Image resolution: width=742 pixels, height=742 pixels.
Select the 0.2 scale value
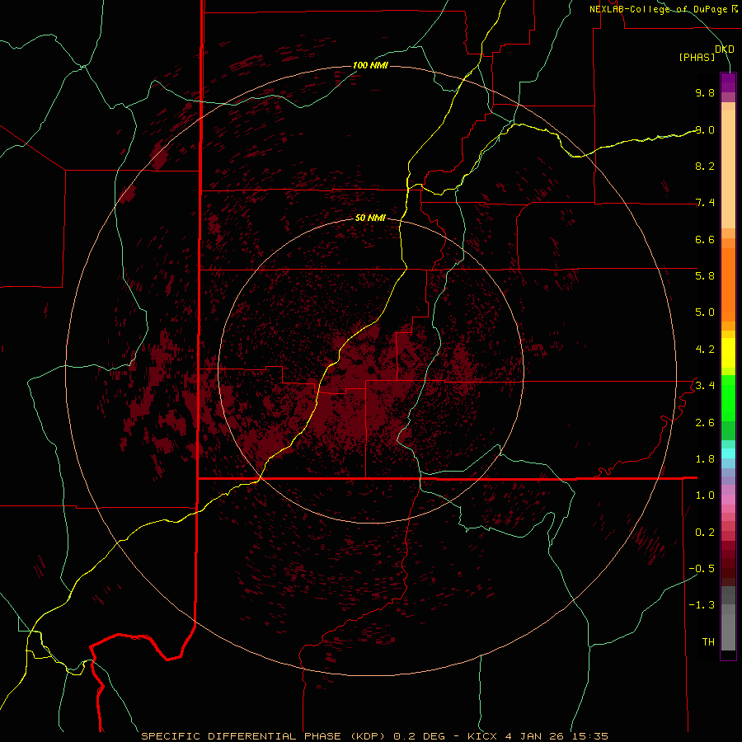705,533
